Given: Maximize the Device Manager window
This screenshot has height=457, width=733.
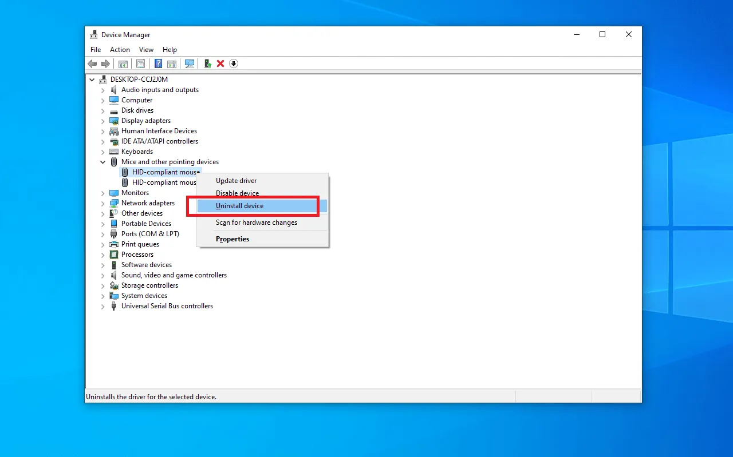Looking at the screenshot, I should pyautogui.click(x=602, y=35).
